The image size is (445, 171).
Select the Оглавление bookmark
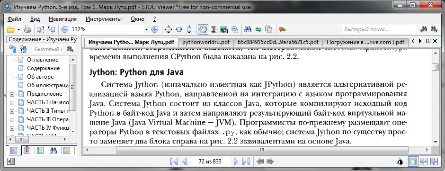[43, 60]
